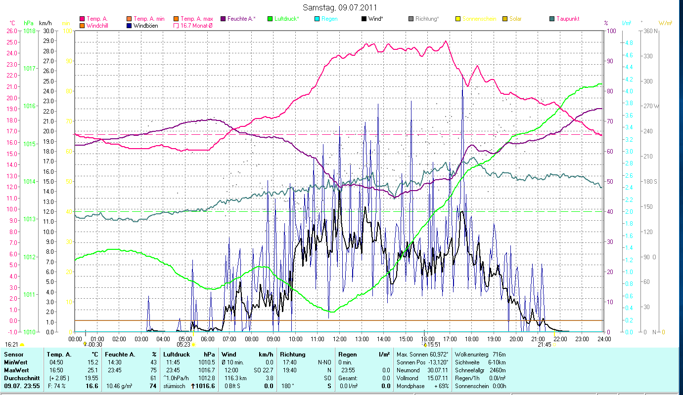Image resolution: width=683 pixels, height=395 pixels.
Task: Select the km/h axis unit label
Action: click(x=46, y=23)
